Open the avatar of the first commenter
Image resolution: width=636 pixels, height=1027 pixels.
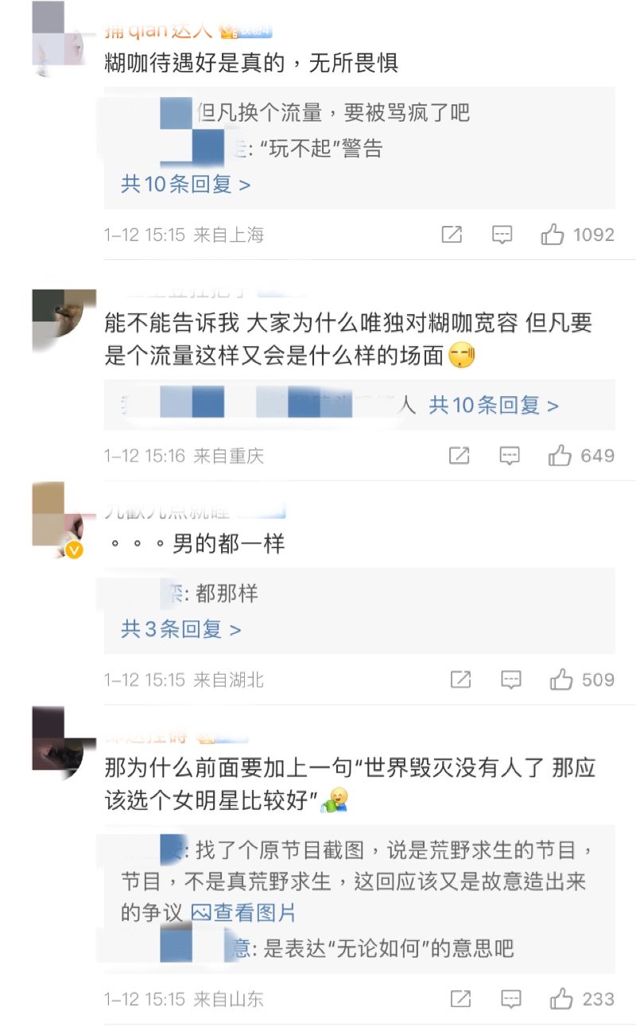point(59,38)
